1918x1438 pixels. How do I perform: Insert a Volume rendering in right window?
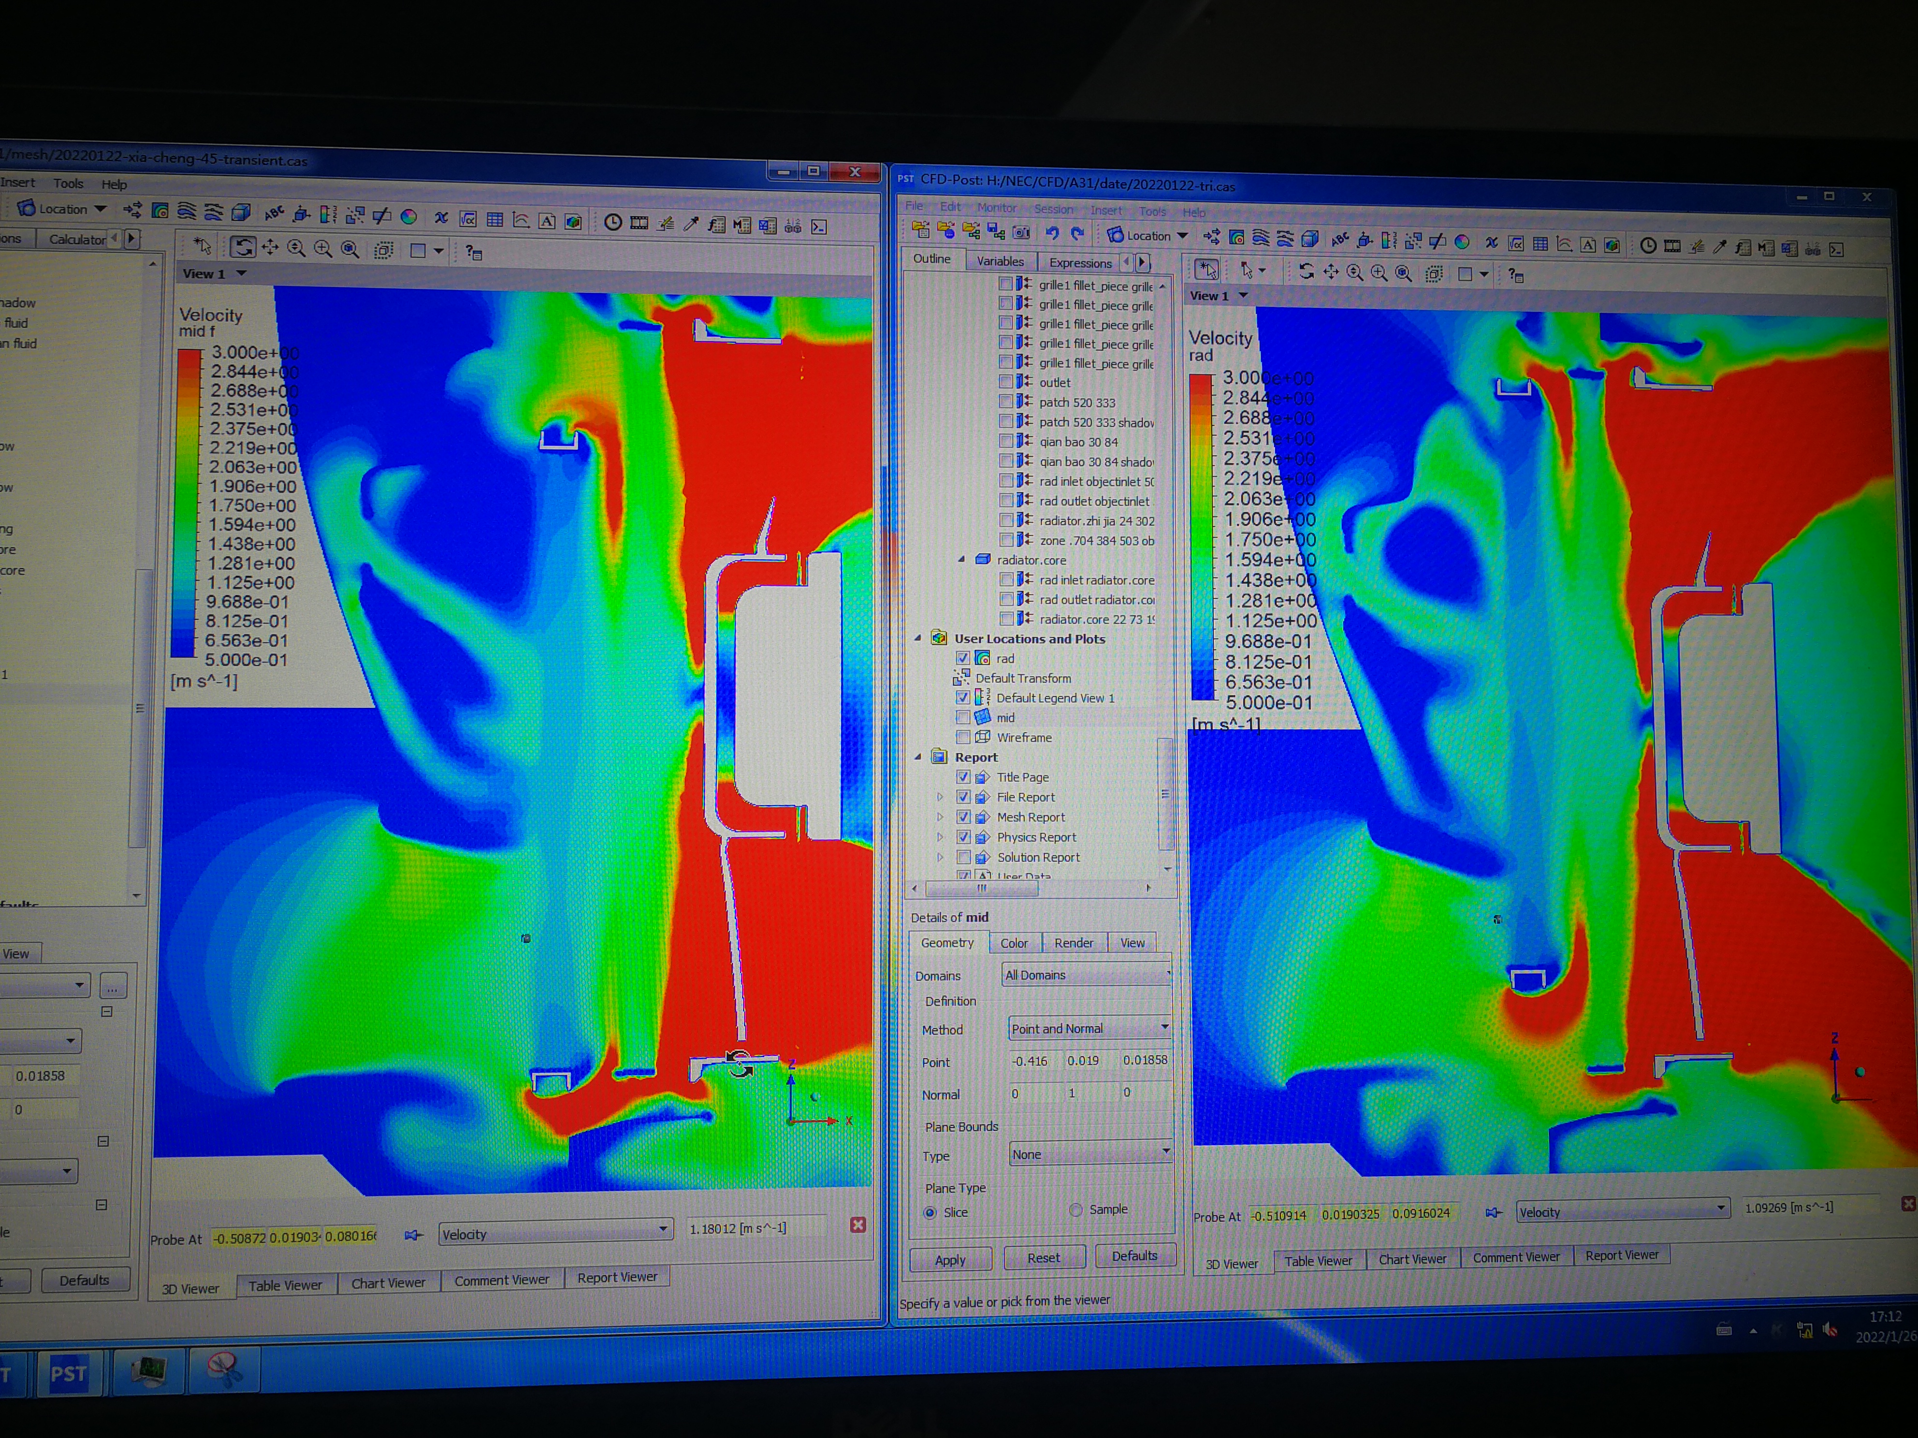[1310, 239]
